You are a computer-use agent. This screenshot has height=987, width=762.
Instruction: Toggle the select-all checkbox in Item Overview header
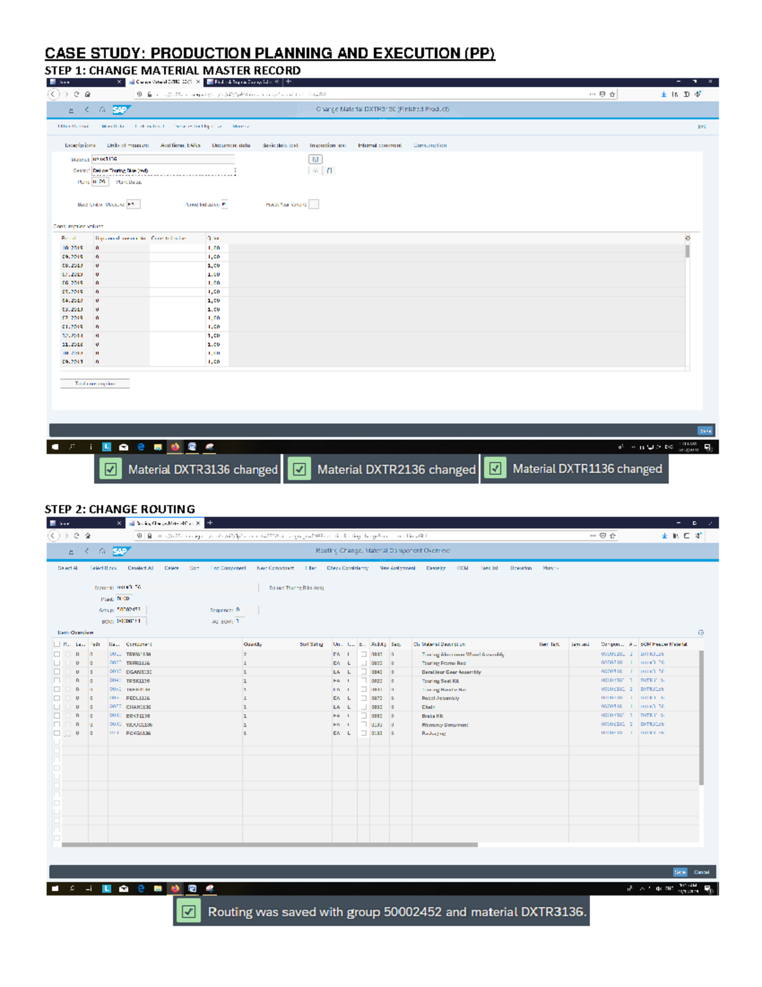(x=56, y=643)
